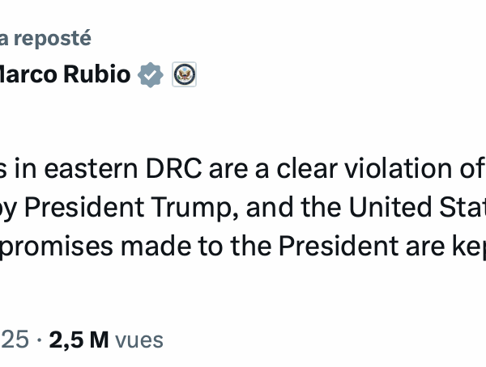Click the "a reposté" repost label
Screen dimensions: 486x367
45,38
